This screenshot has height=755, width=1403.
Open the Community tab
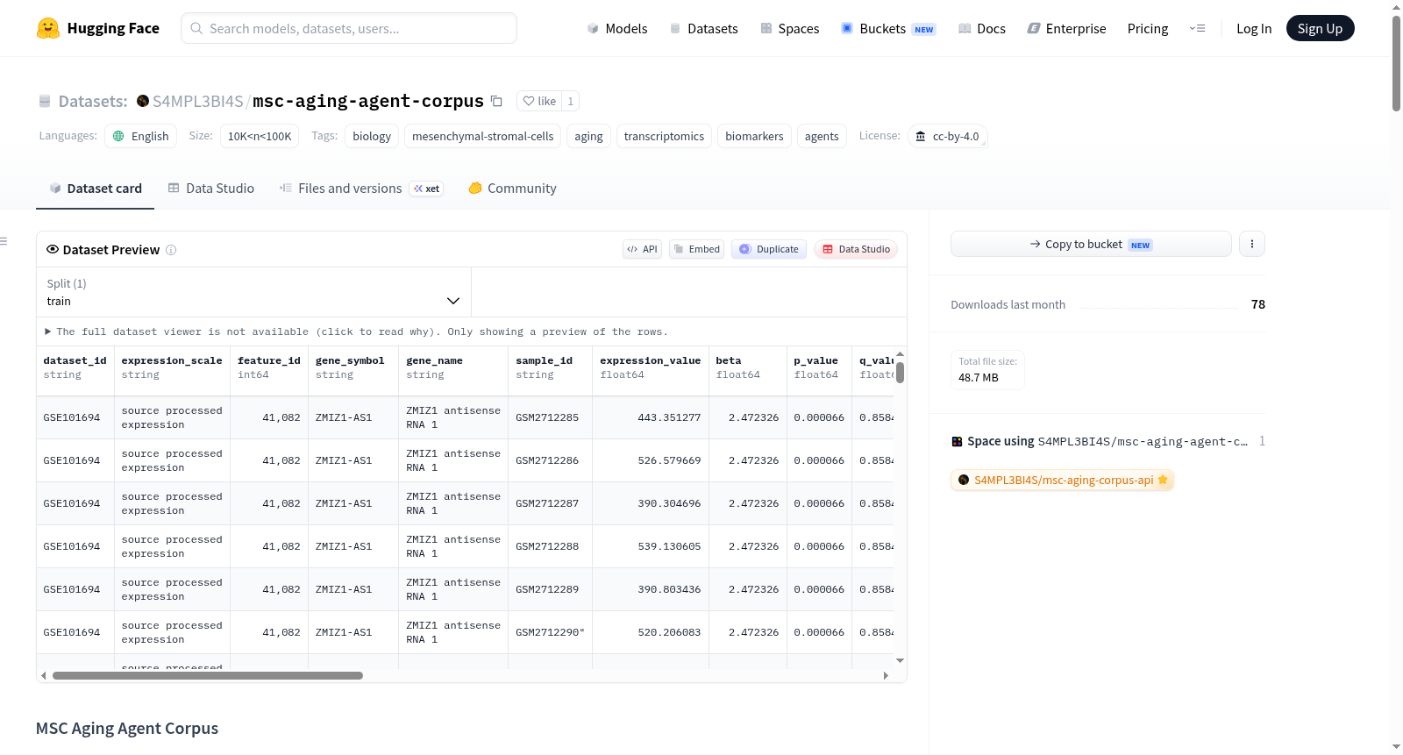(x=512, y=188)
